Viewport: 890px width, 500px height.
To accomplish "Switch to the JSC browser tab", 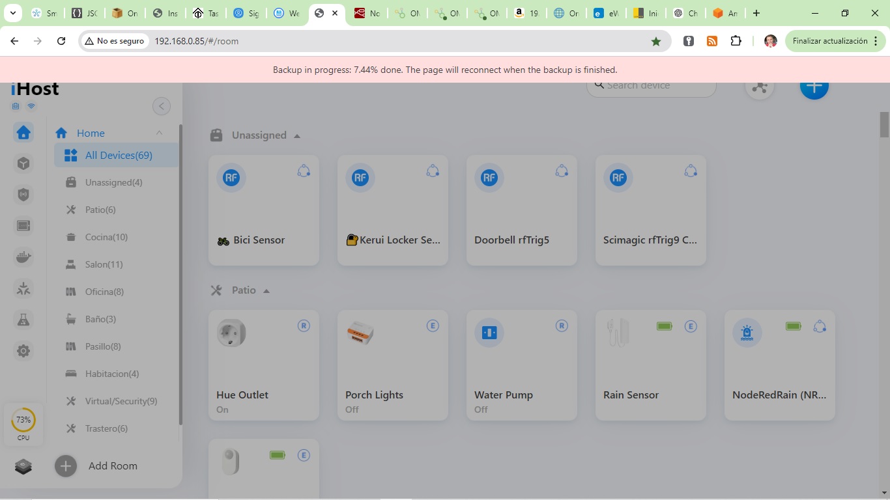I will point(83,13).
